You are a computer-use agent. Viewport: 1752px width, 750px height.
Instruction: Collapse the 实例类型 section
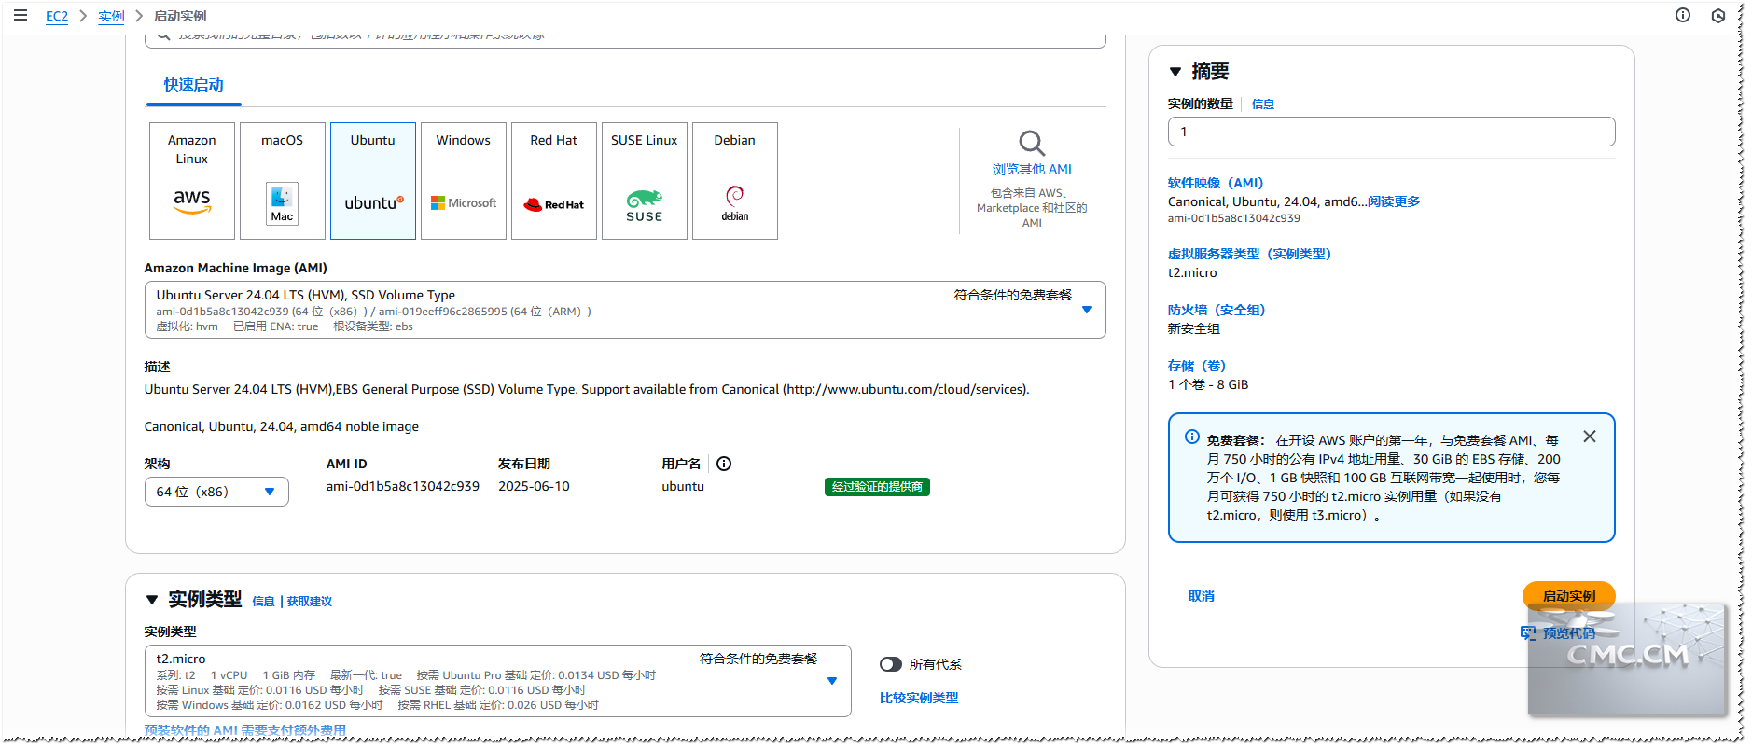pyautogui.click(x=152, y=600)
